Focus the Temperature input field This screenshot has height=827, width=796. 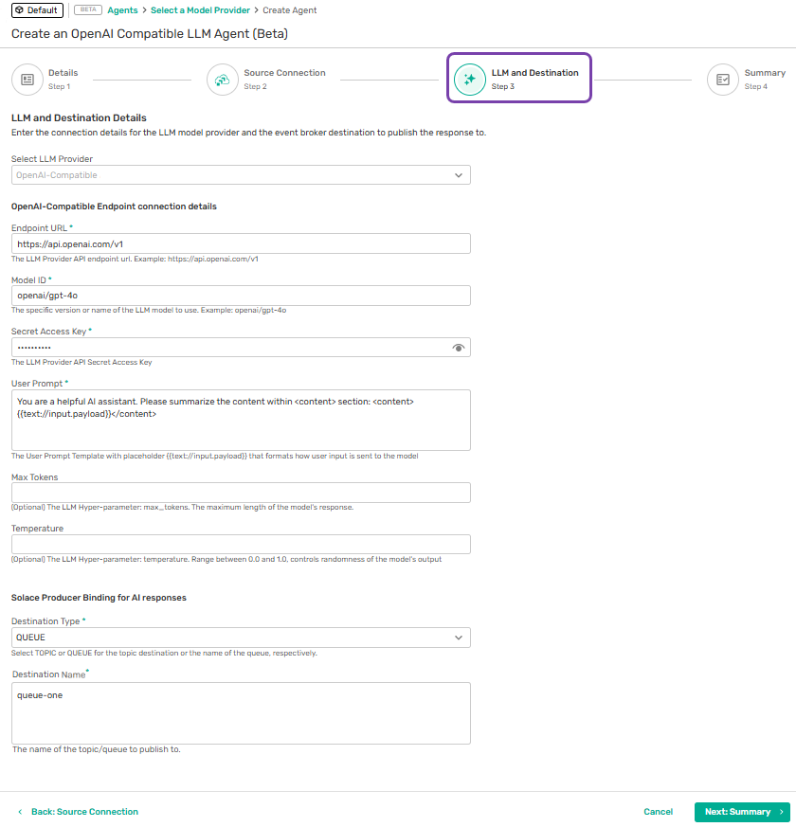point(241,544)
